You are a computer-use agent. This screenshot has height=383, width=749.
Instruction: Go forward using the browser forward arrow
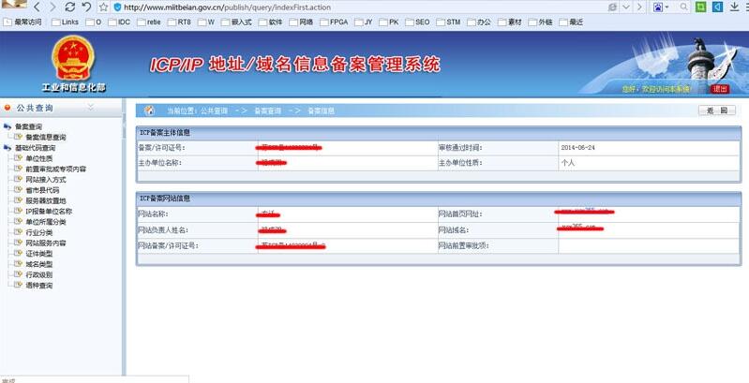[52, 7]
